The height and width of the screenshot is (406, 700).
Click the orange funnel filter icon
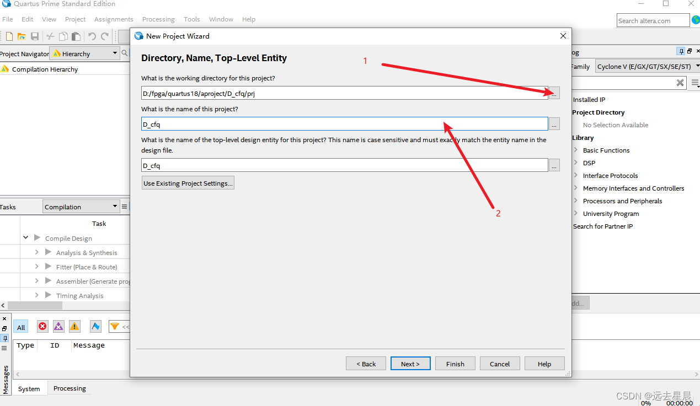115,327
